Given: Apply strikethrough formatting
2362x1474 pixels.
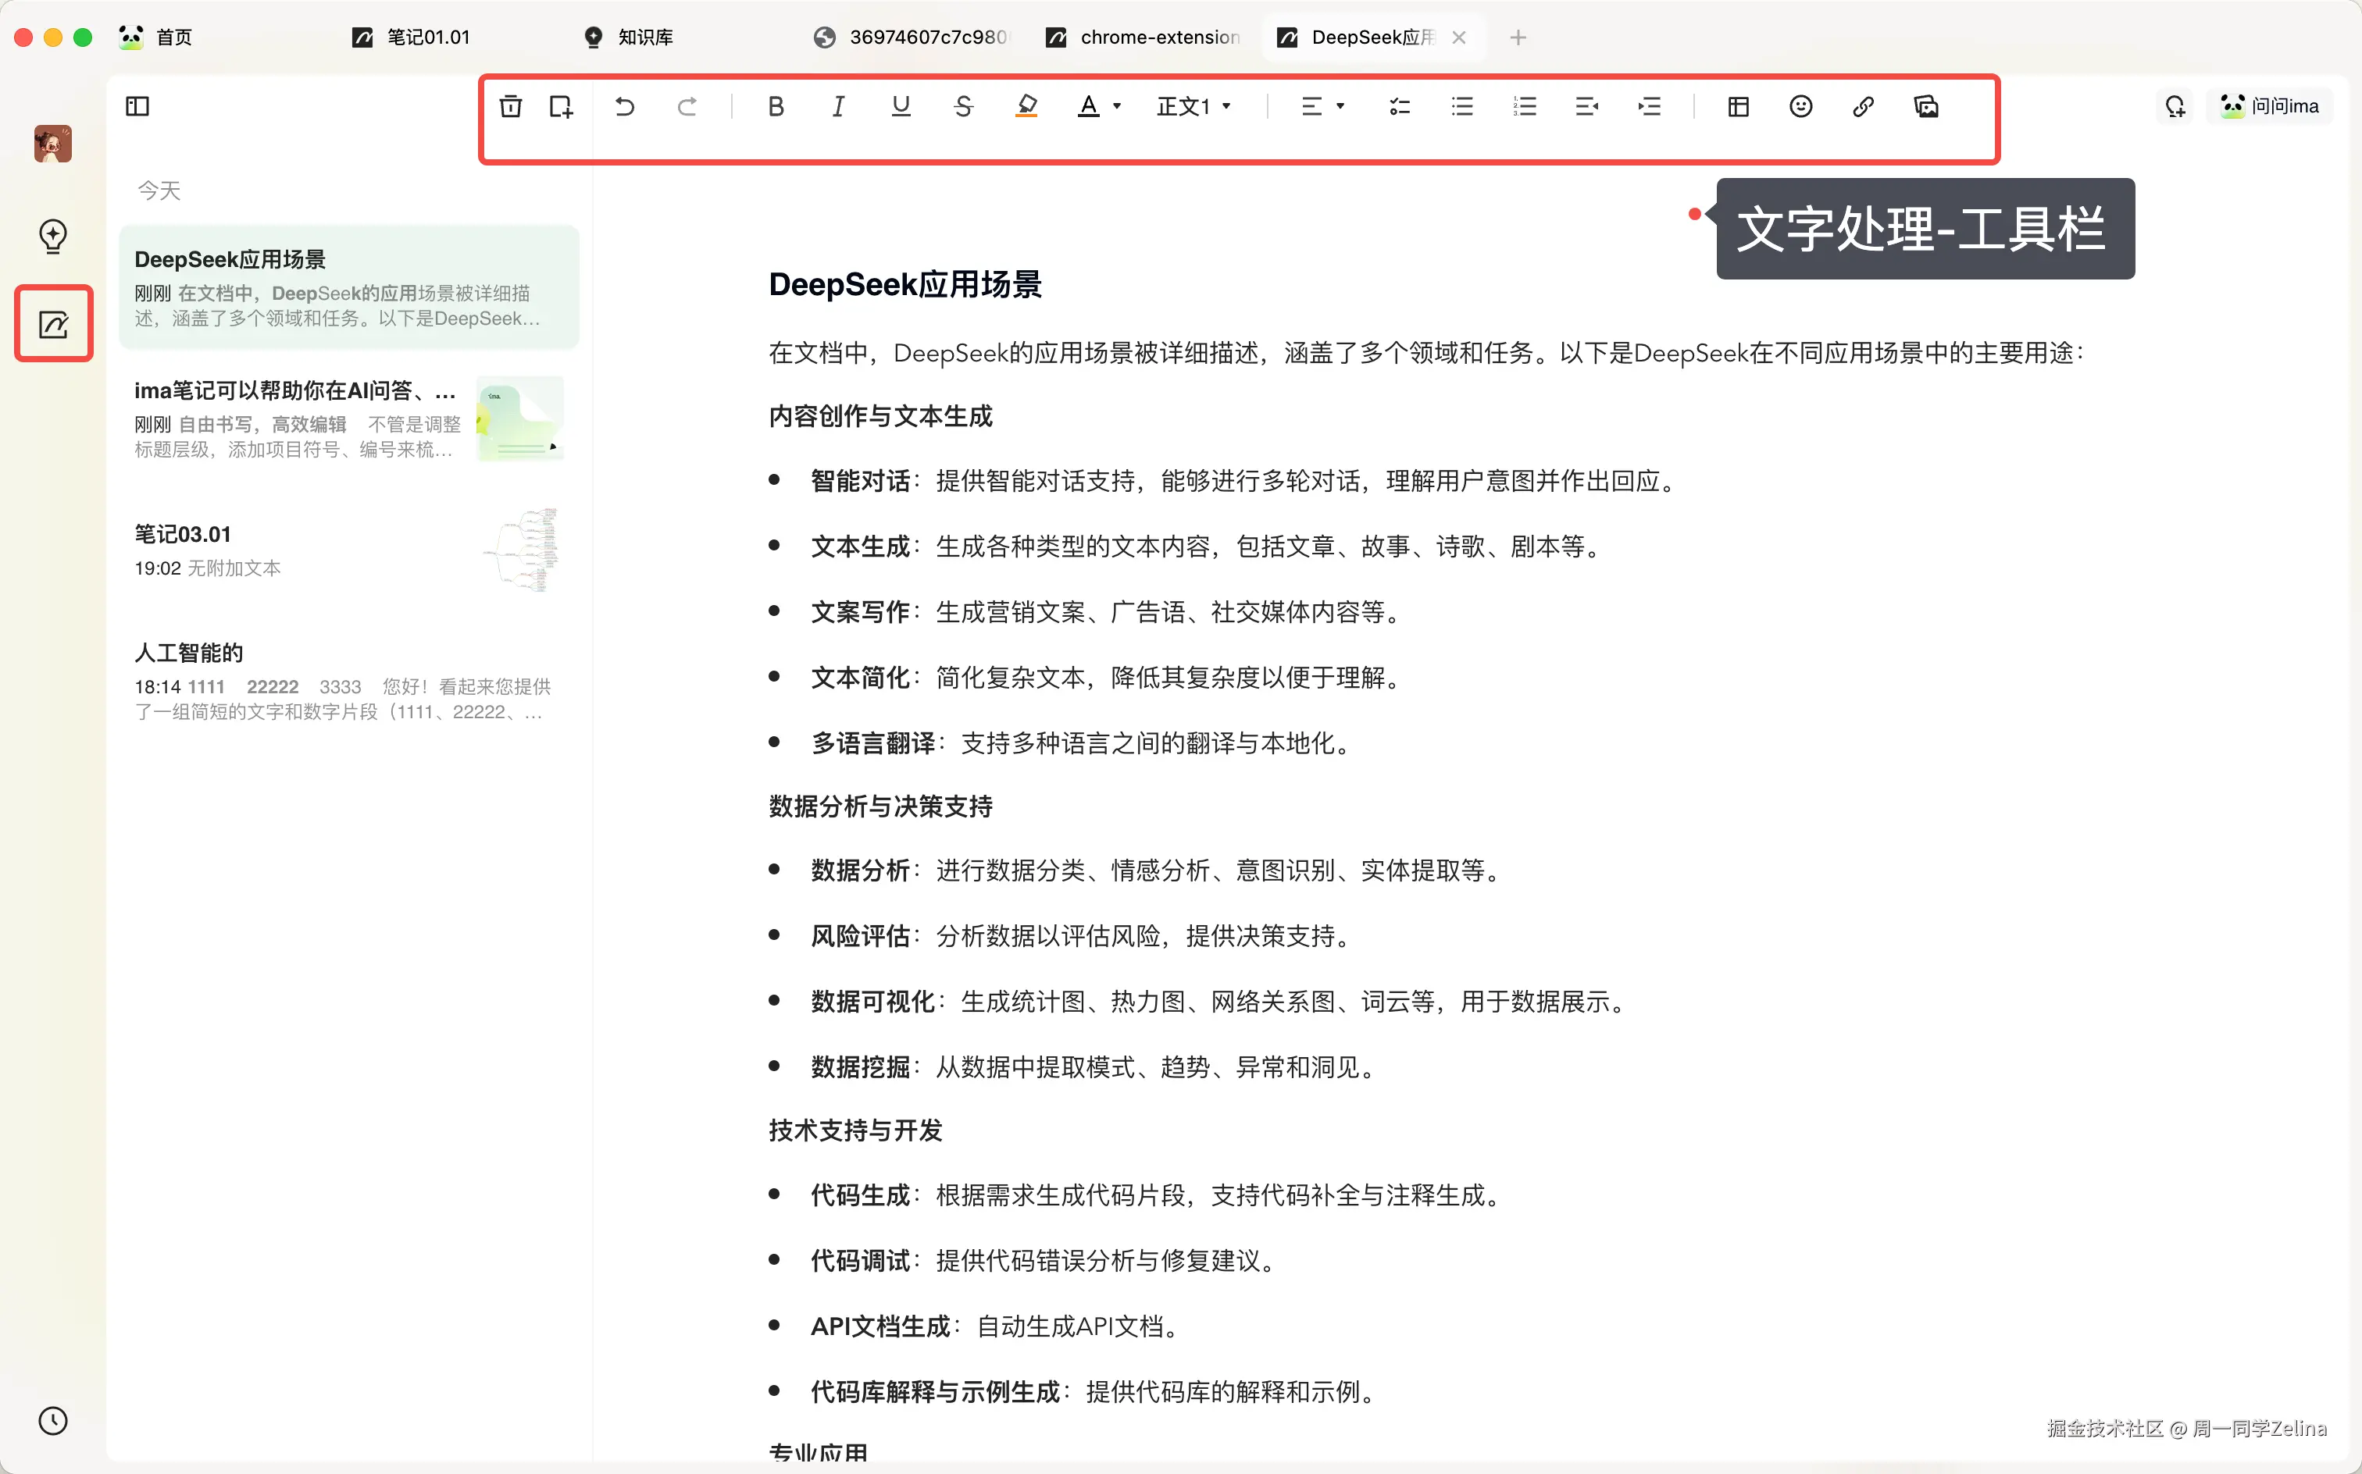Looking at the screenshot, I should (962, 106).
